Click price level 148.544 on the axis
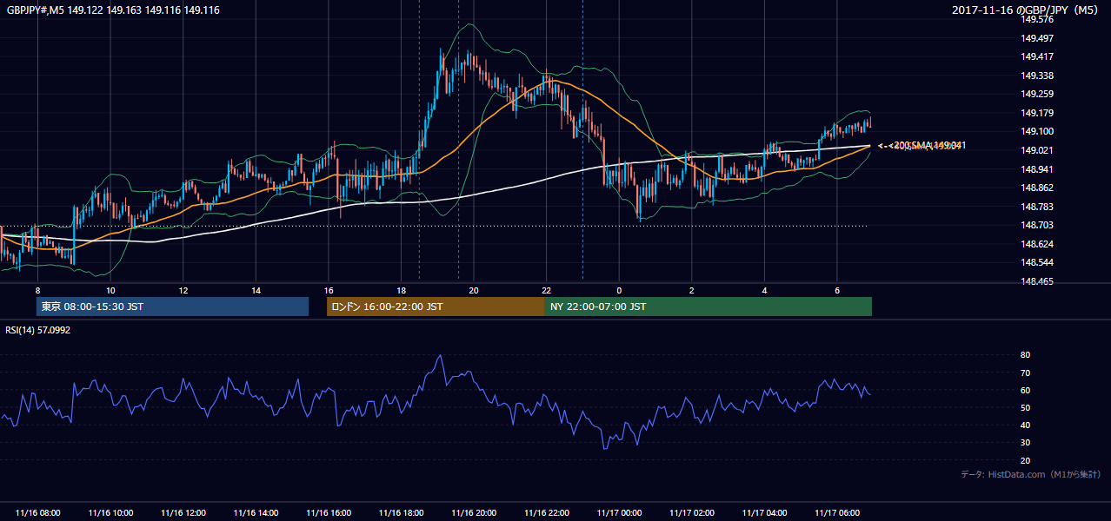 1037,262
